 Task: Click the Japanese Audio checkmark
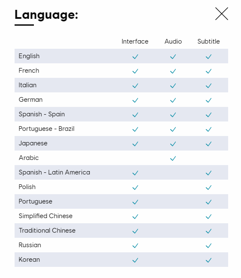173,144
